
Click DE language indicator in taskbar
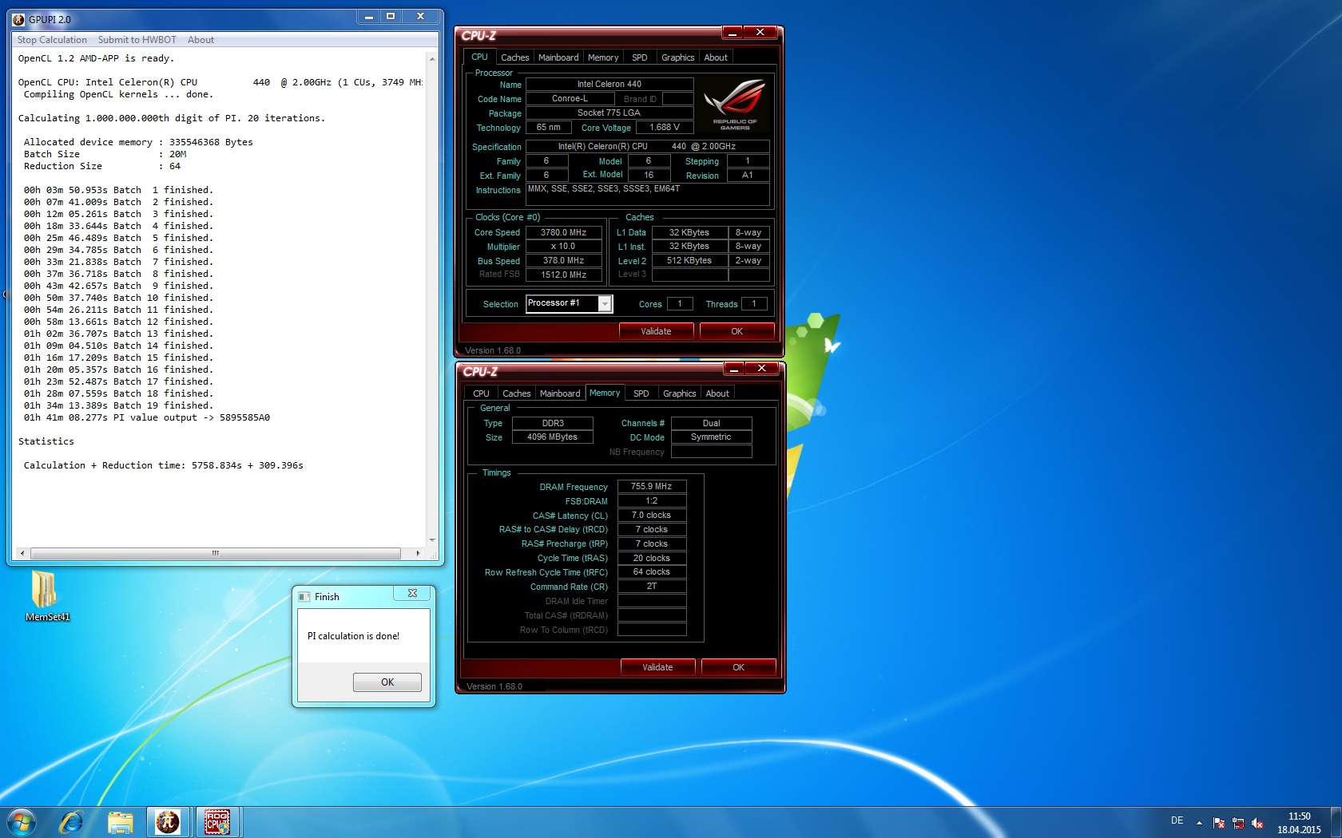[1177, 820]
